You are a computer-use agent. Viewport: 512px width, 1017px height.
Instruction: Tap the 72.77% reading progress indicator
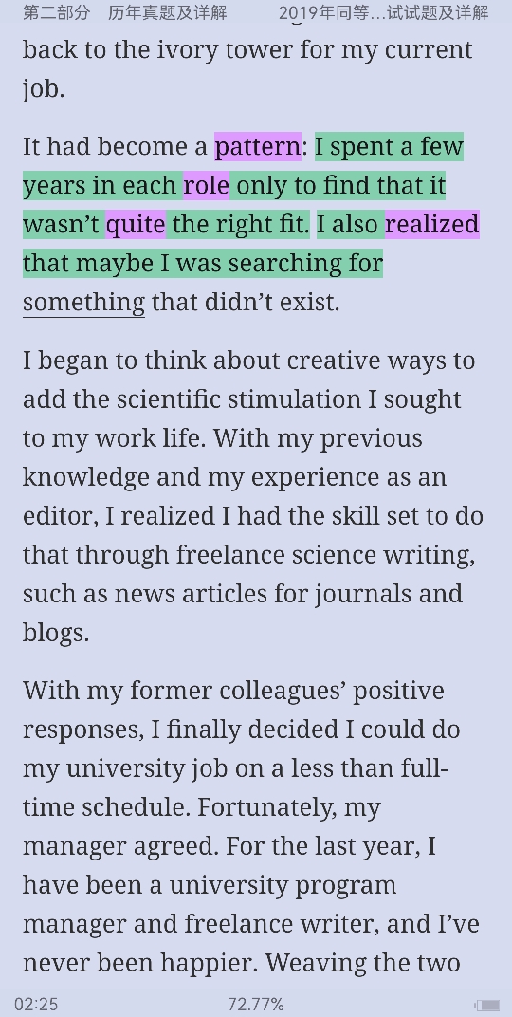tap(255, 1005)
